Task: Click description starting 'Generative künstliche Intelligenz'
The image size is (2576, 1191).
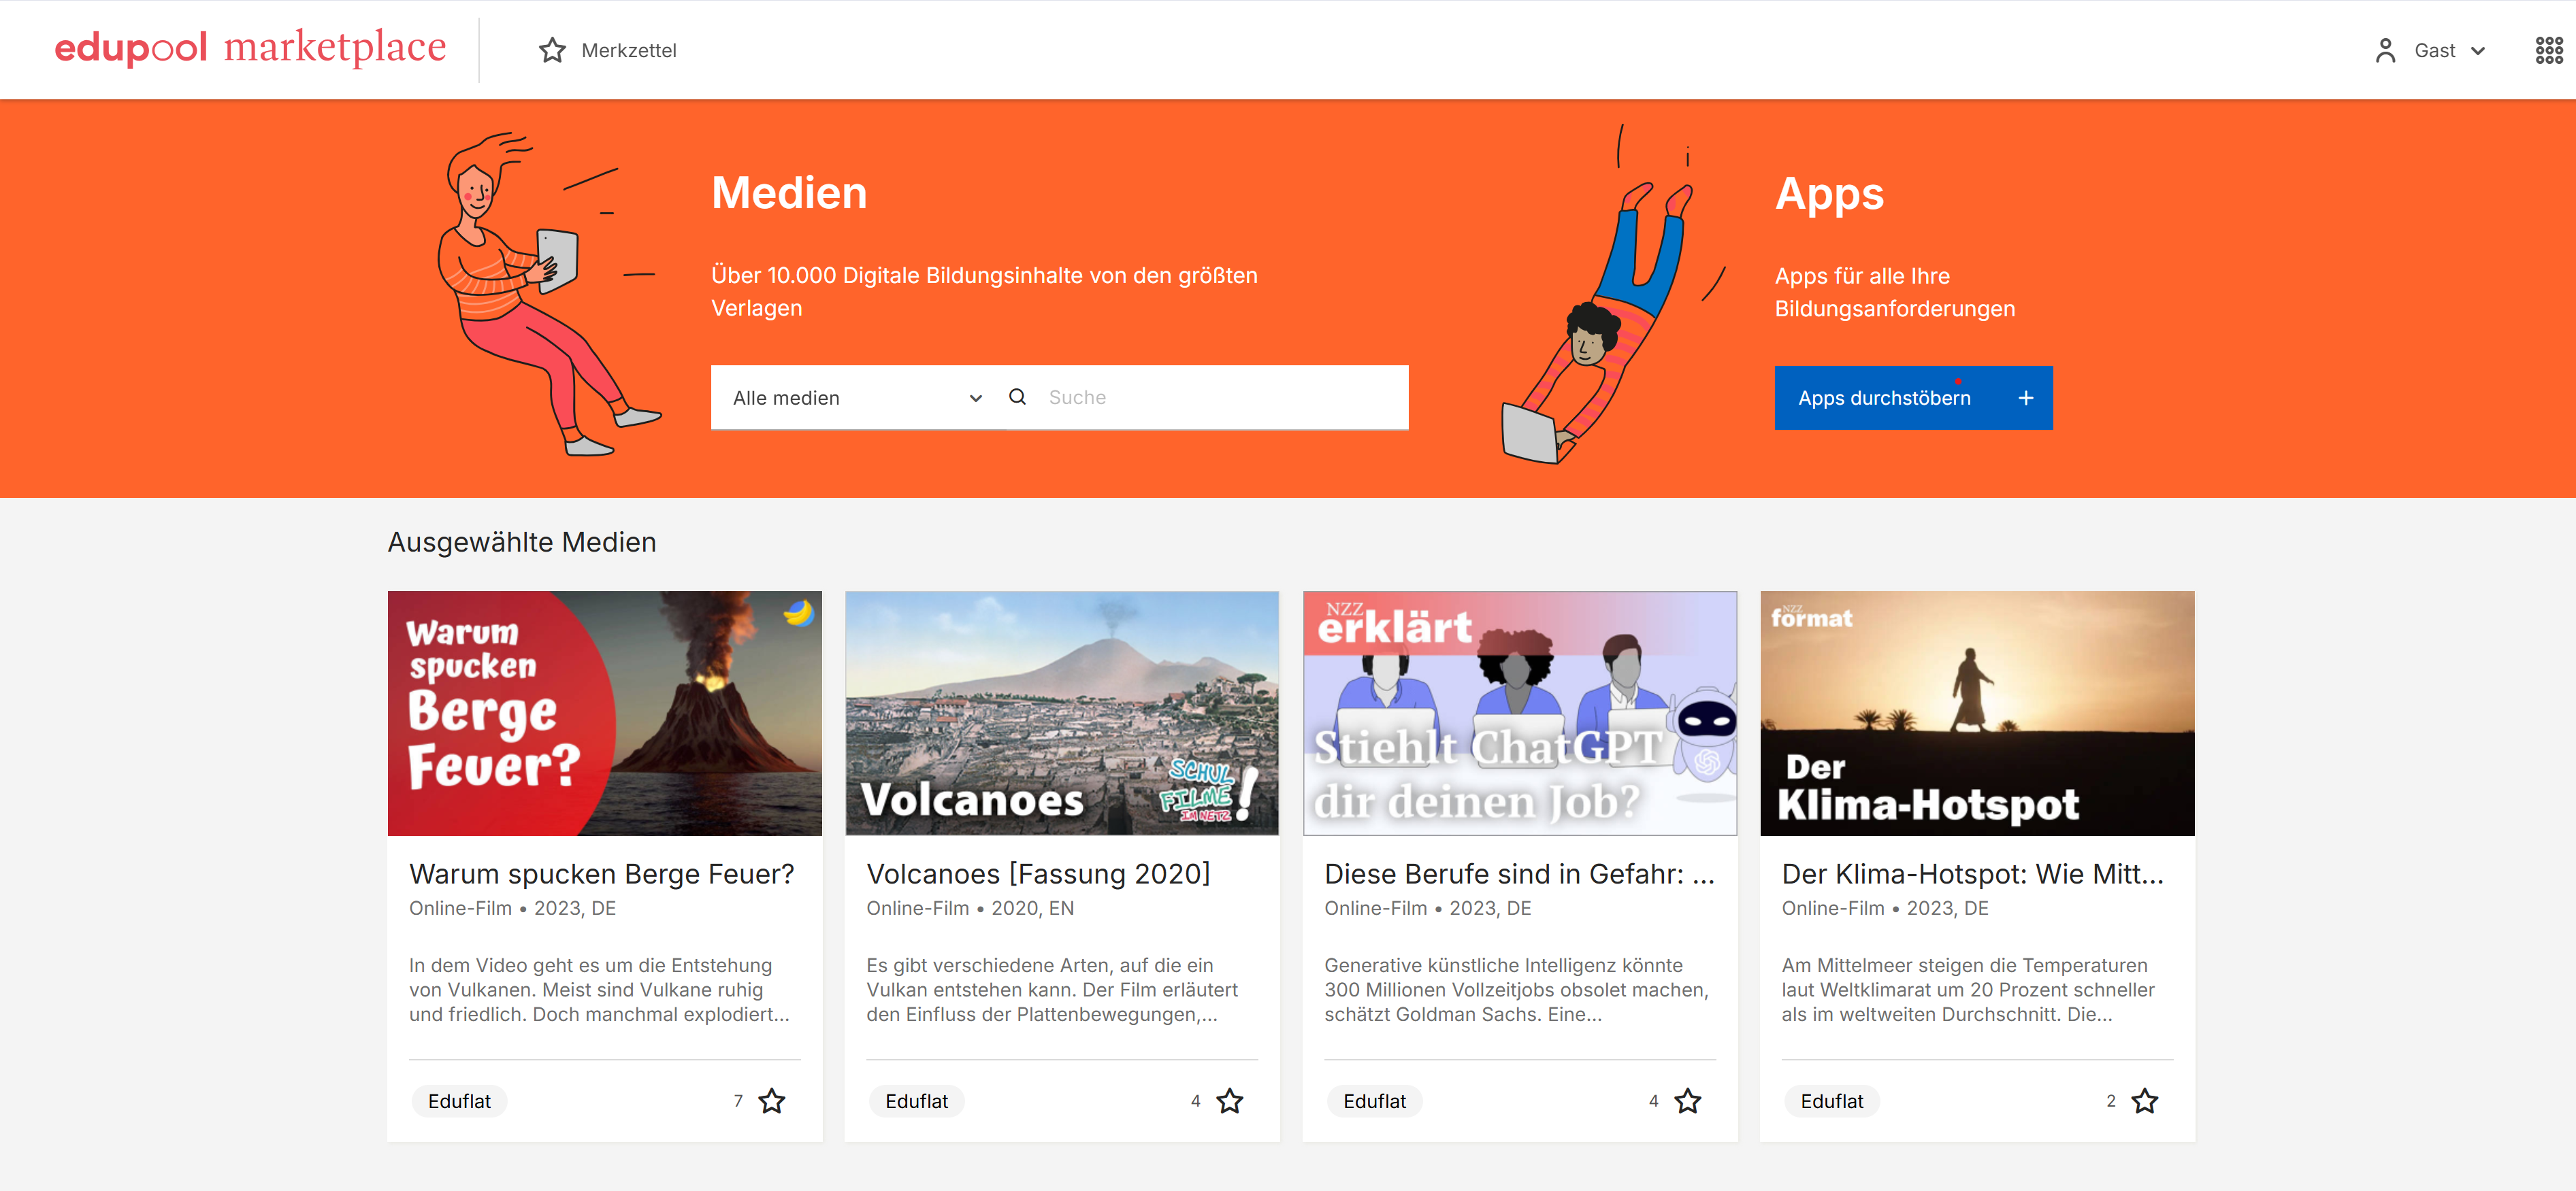Action: pos(1517,989)
